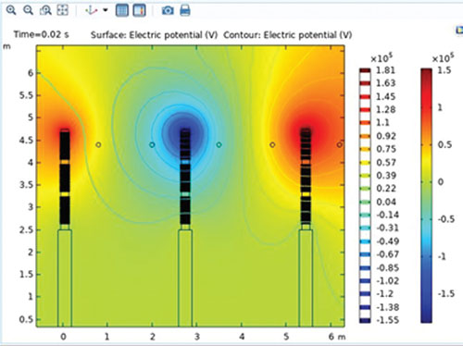Image resolution: width=463 pixels, height=346 pixels.
Task: Click the contour legend swatch for -0.49
Action: click(x=365, y=241)
